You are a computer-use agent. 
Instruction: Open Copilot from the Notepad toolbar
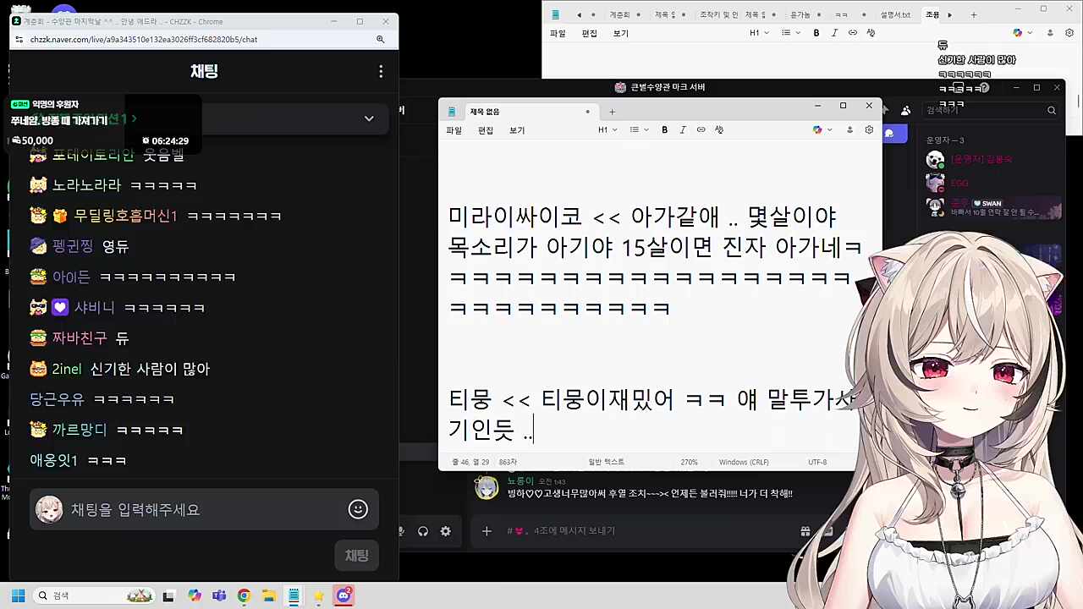coord(816,129)
